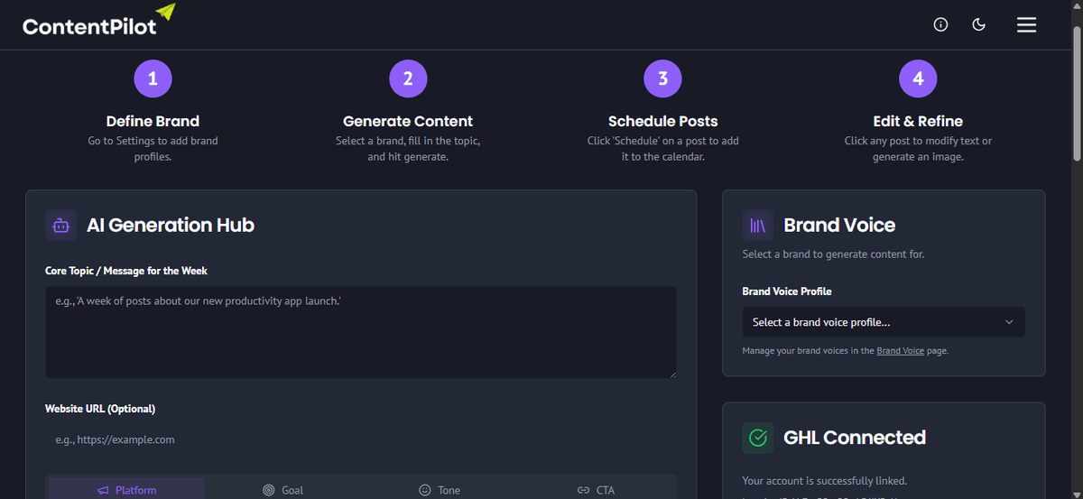
Task: Switch to the CTA tab
Action: click(596, 490)
